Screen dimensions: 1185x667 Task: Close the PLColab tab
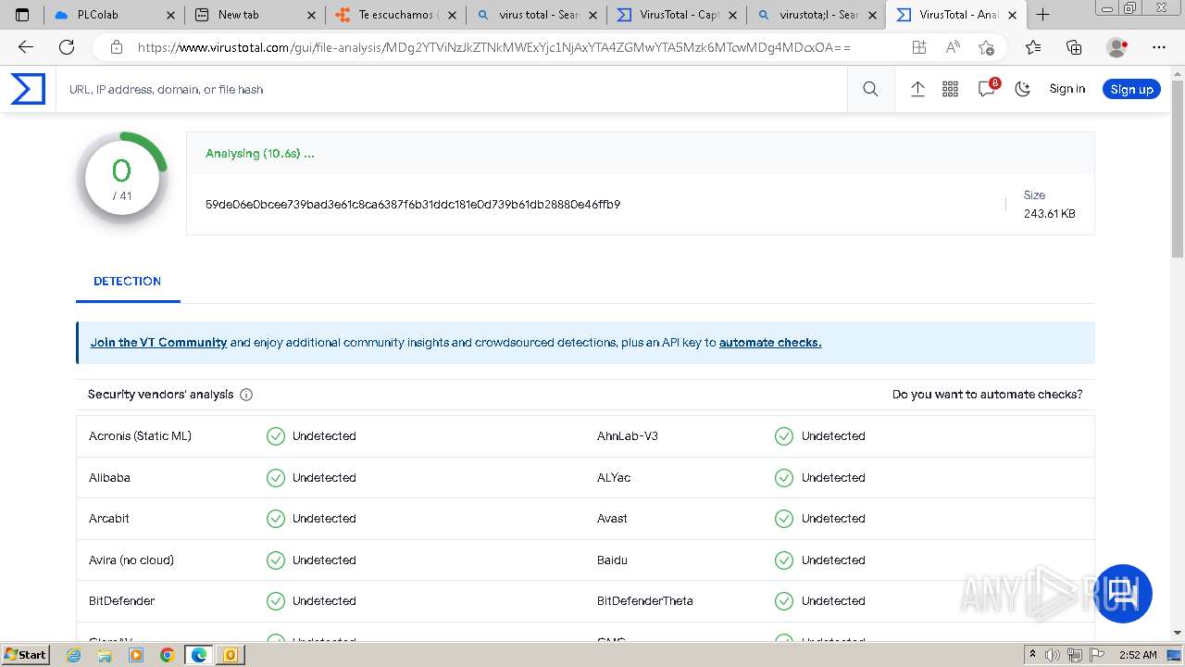pos(170,15)
